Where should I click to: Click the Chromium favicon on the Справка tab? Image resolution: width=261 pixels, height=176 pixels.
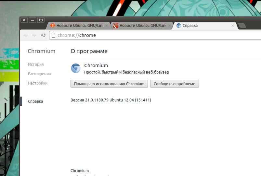[179, 26]
